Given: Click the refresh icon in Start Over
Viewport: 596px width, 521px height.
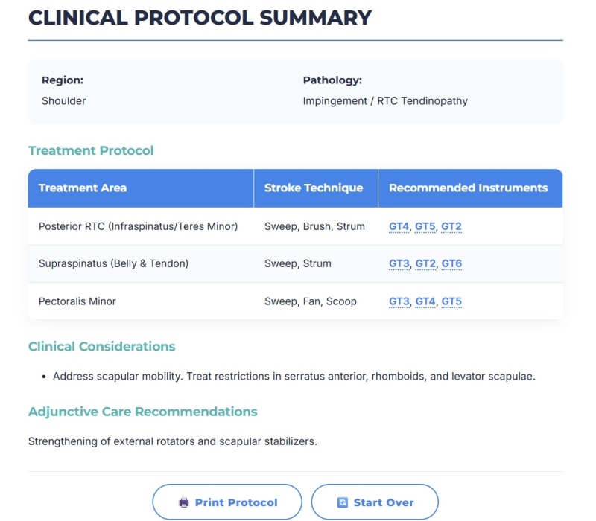Looking at the screenshot, I should [x=342, y=502].
